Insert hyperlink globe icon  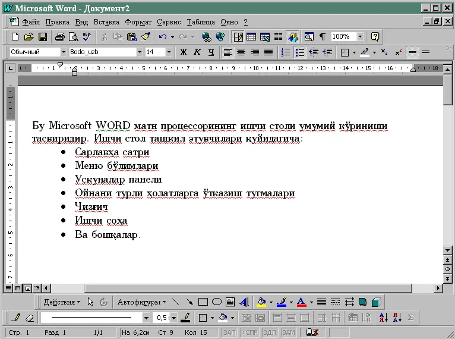pyautogui.click(x=206, y=37)
